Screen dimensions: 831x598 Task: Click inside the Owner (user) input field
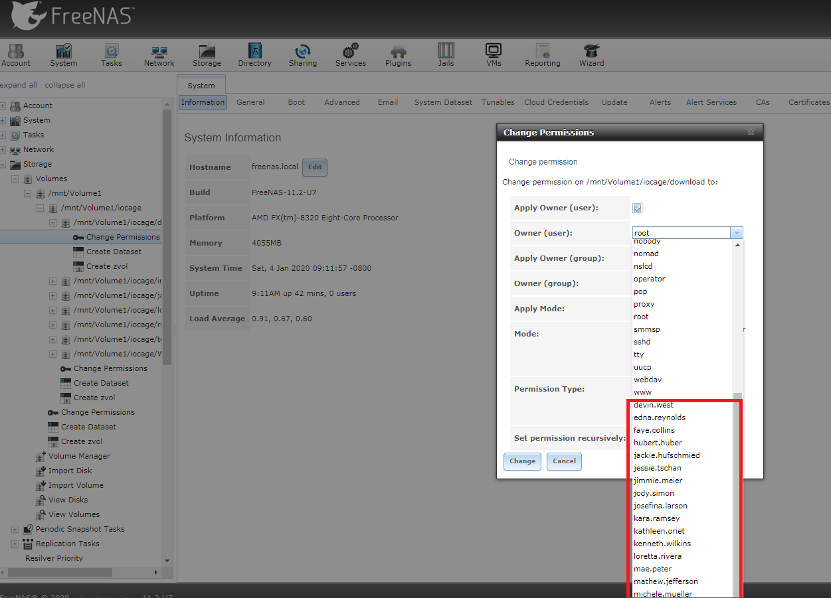point(681,233)
